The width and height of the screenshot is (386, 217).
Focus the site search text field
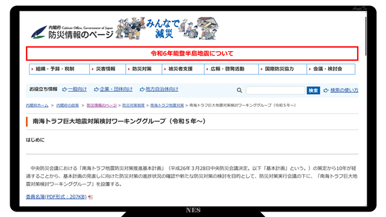click(275, 90)
